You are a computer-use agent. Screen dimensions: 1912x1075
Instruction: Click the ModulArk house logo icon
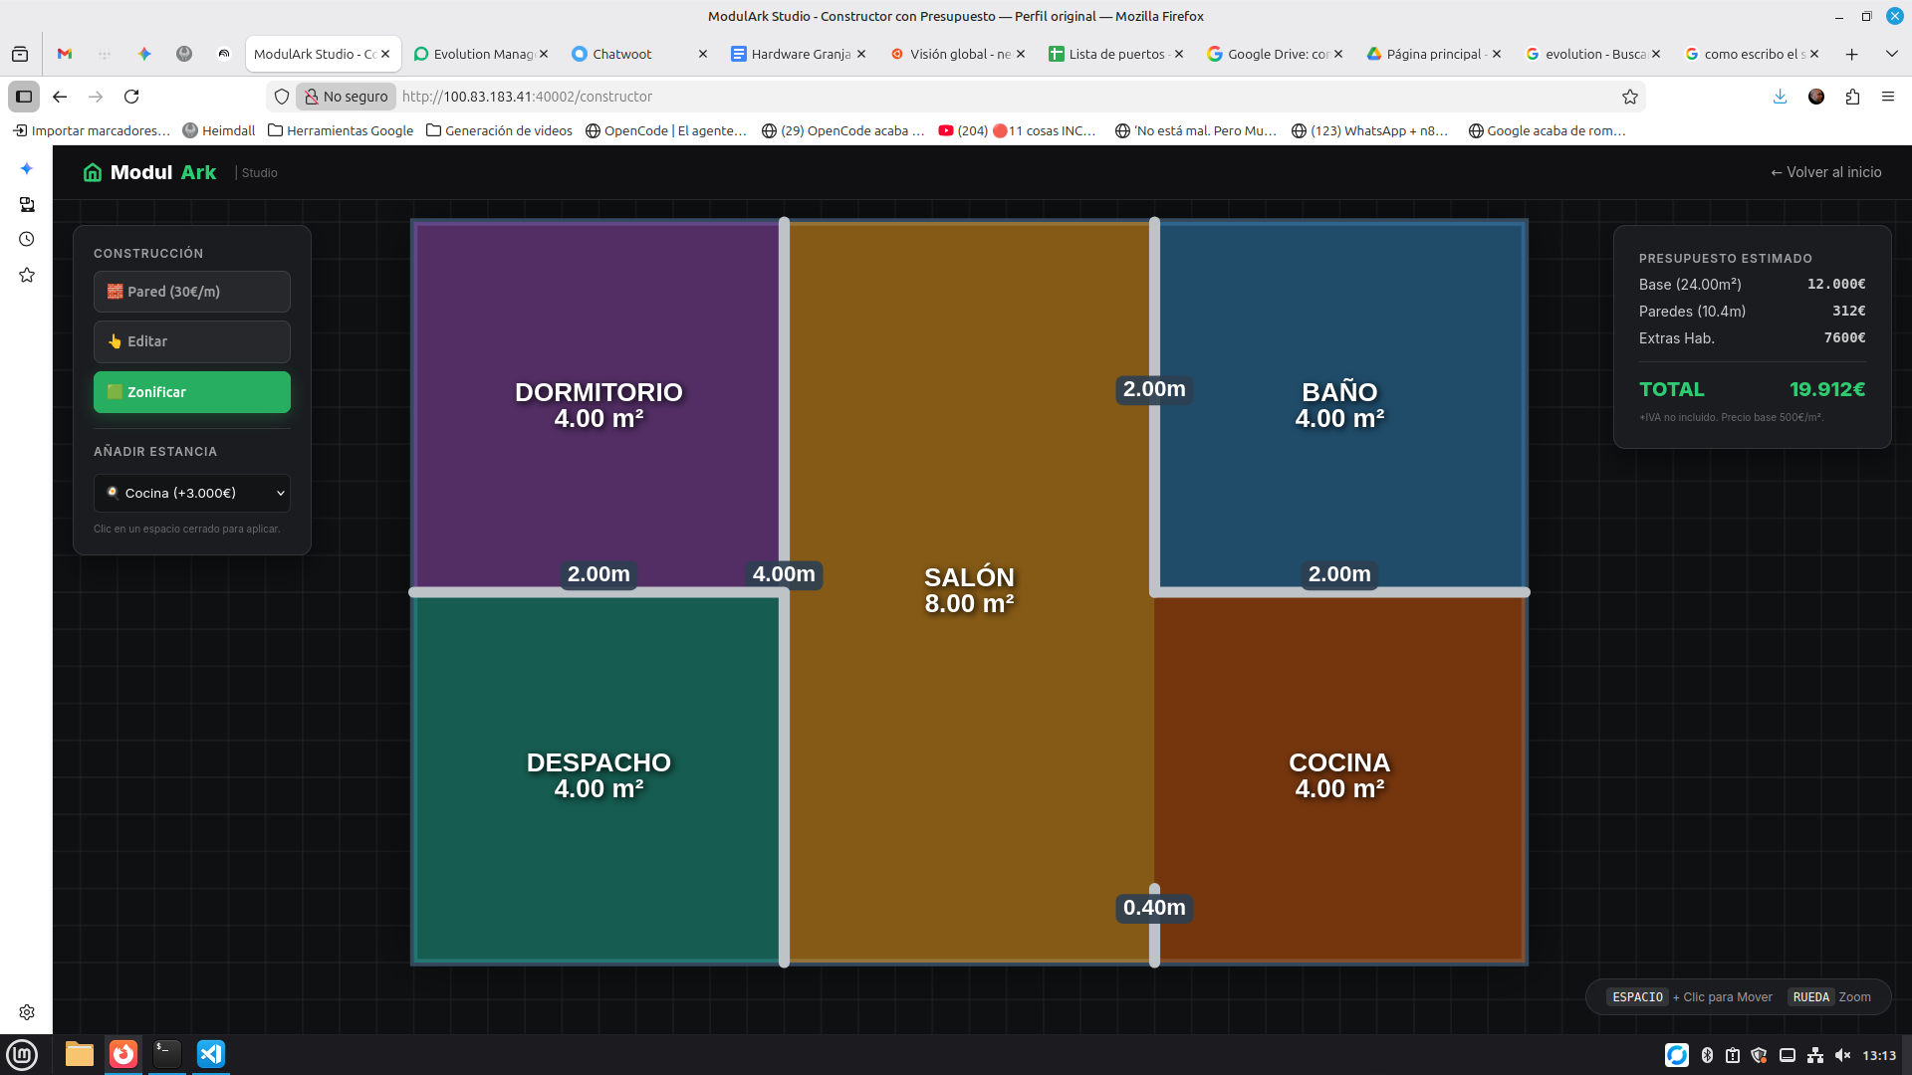93,172
